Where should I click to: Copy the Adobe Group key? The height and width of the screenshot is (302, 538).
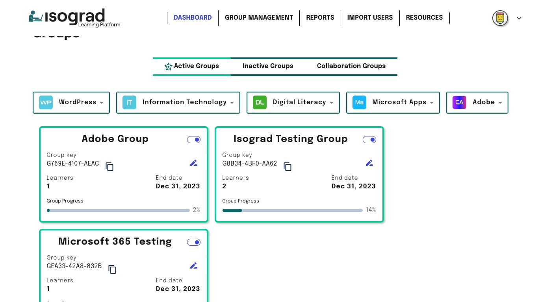(x=109, y=167)
